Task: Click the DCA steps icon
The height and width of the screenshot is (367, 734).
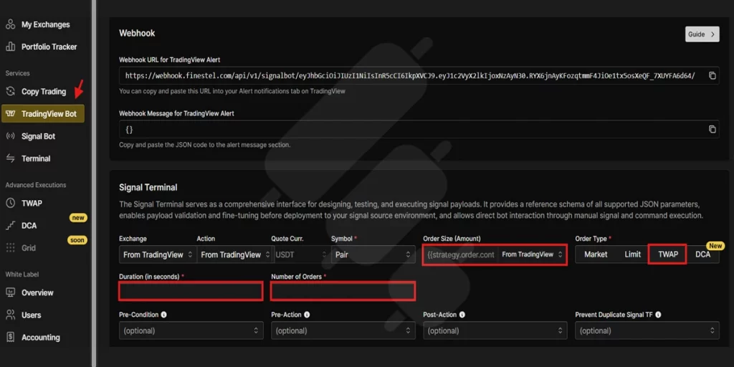Action: click(10, 226)
